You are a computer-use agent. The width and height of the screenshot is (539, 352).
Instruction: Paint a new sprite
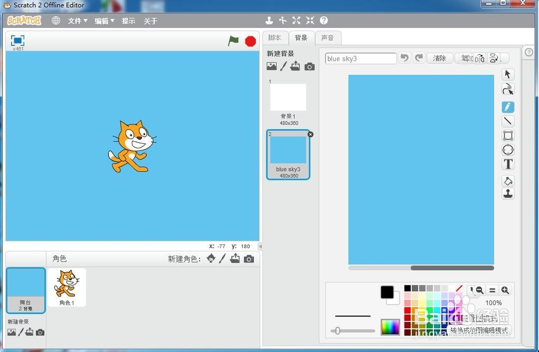pos(223,258)
